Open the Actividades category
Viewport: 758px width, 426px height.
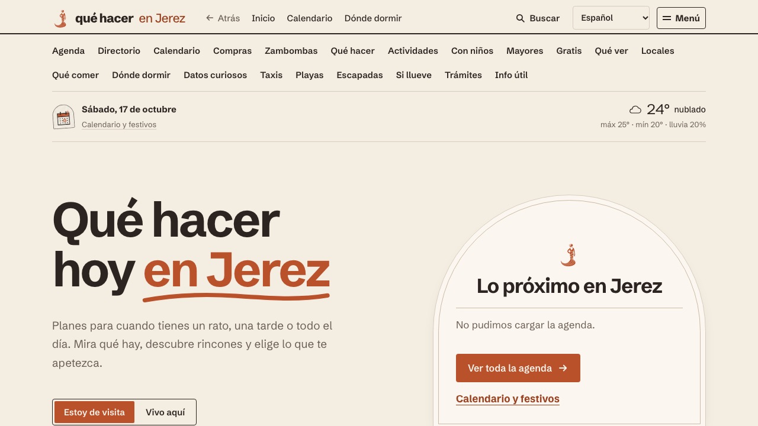pos(413,51)
